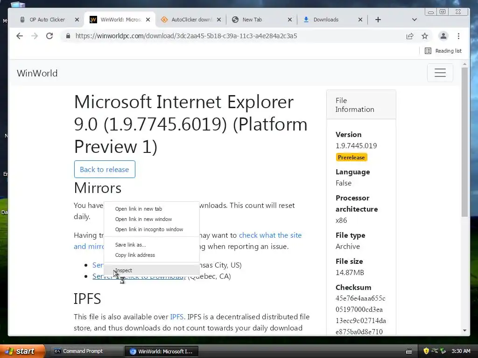
Task: Open the Chrome profile avatar
Action: [x=443, y=36]
